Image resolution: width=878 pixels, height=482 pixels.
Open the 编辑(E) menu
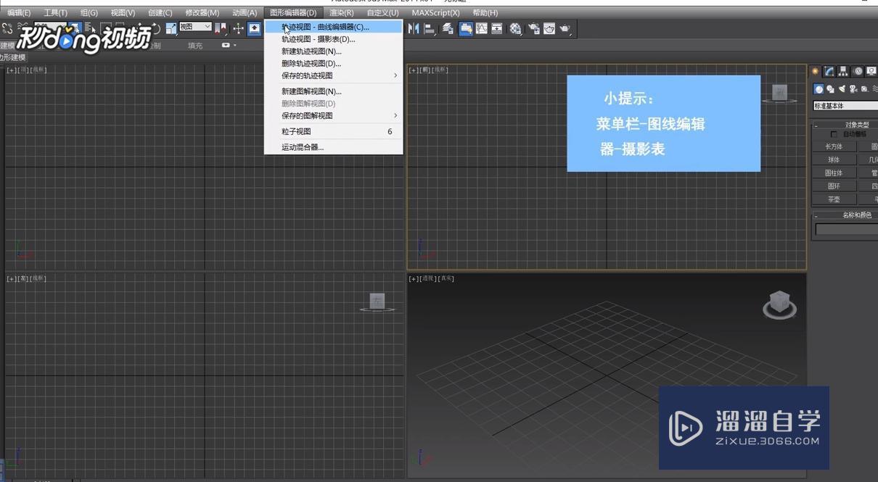click(19, 12)
